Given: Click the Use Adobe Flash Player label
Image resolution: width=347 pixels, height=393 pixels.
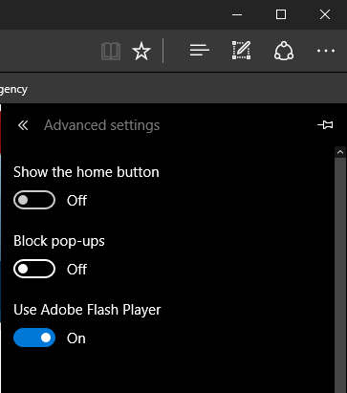Looking at the screenshot, I should 87,310.
